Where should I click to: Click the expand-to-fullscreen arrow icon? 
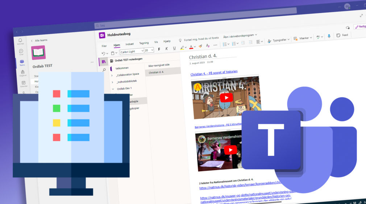click(x=361, y=16)
